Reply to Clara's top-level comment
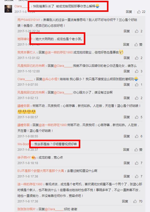 point(129,12)
